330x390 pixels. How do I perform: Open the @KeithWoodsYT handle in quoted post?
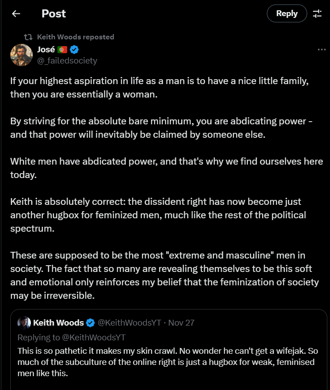[x=129, y=323]
